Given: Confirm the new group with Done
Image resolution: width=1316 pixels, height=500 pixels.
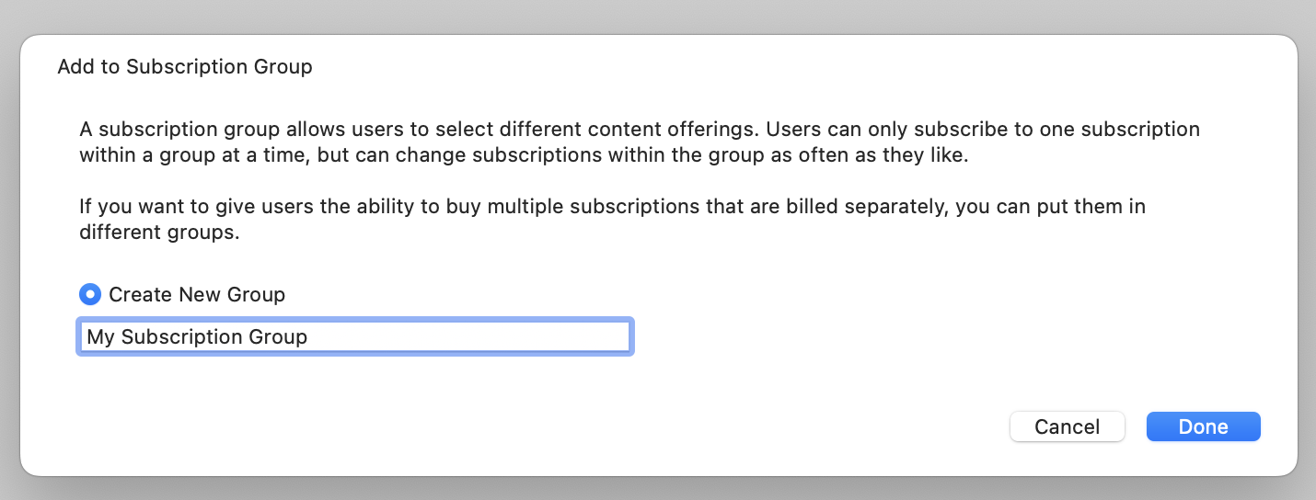Looking at the screenshot, I should coord(1203,426).
